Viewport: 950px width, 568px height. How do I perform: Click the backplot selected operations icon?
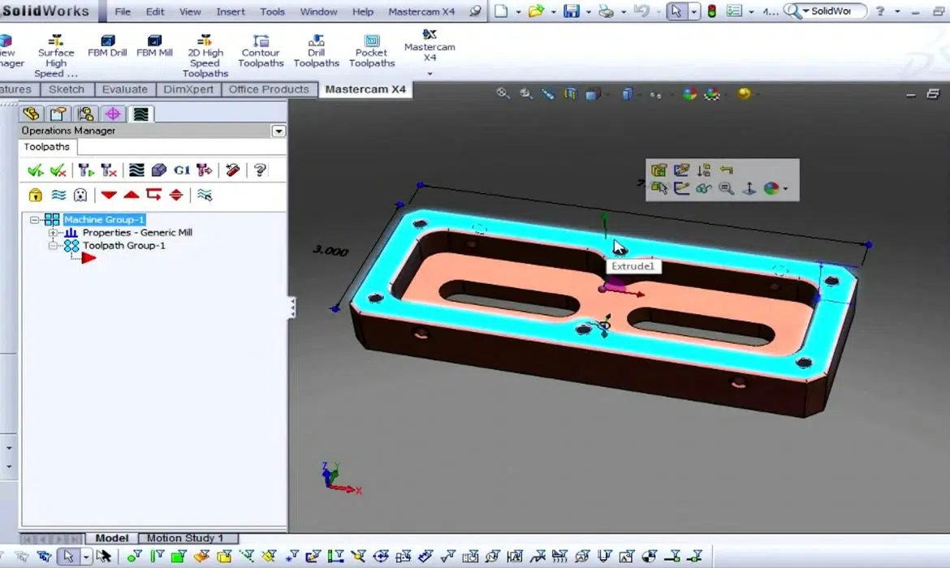137,170
